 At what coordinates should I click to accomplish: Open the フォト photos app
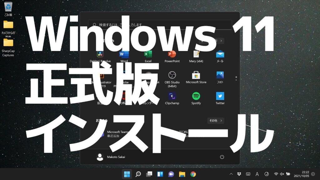point(220,77)
